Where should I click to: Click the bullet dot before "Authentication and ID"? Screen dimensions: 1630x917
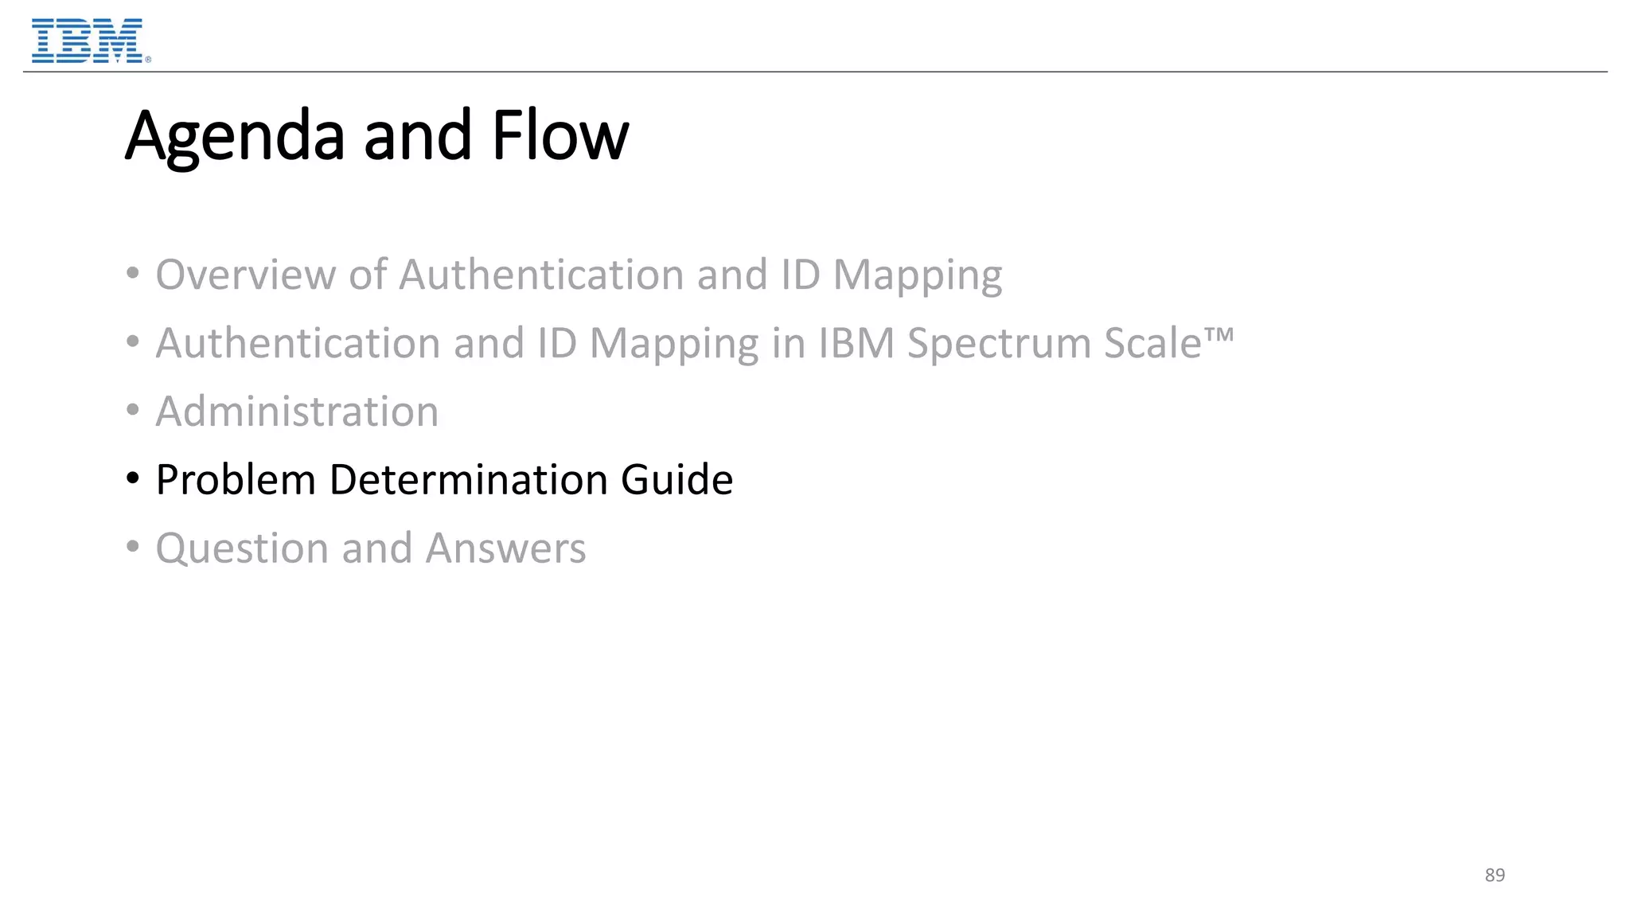[133, 343]
